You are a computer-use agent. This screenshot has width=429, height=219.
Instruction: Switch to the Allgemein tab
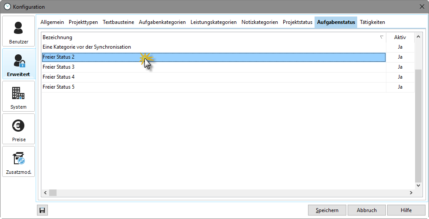point(52,22)
